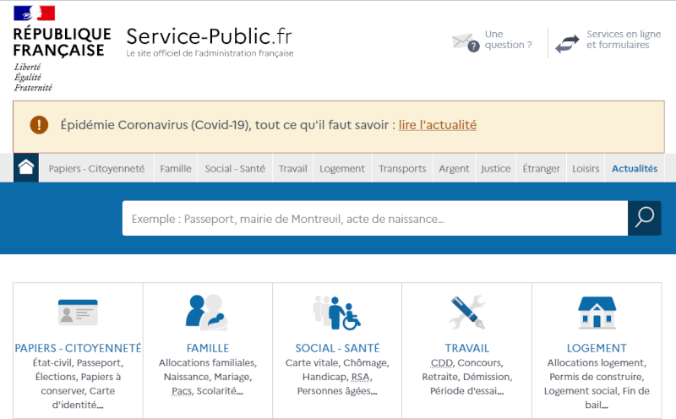Click the Service-Public.fr site title
676x419 pixels.
(x=209, y=36)
